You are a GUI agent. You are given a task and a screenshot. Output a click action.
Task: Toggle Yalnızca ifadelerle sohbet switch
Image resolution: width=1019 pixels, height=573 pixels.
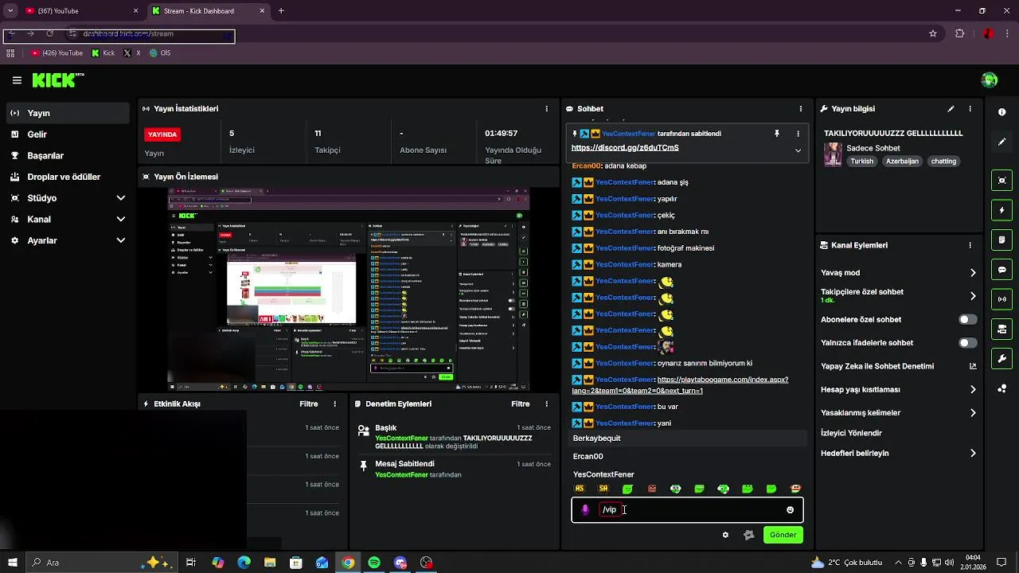pos(967,343)
